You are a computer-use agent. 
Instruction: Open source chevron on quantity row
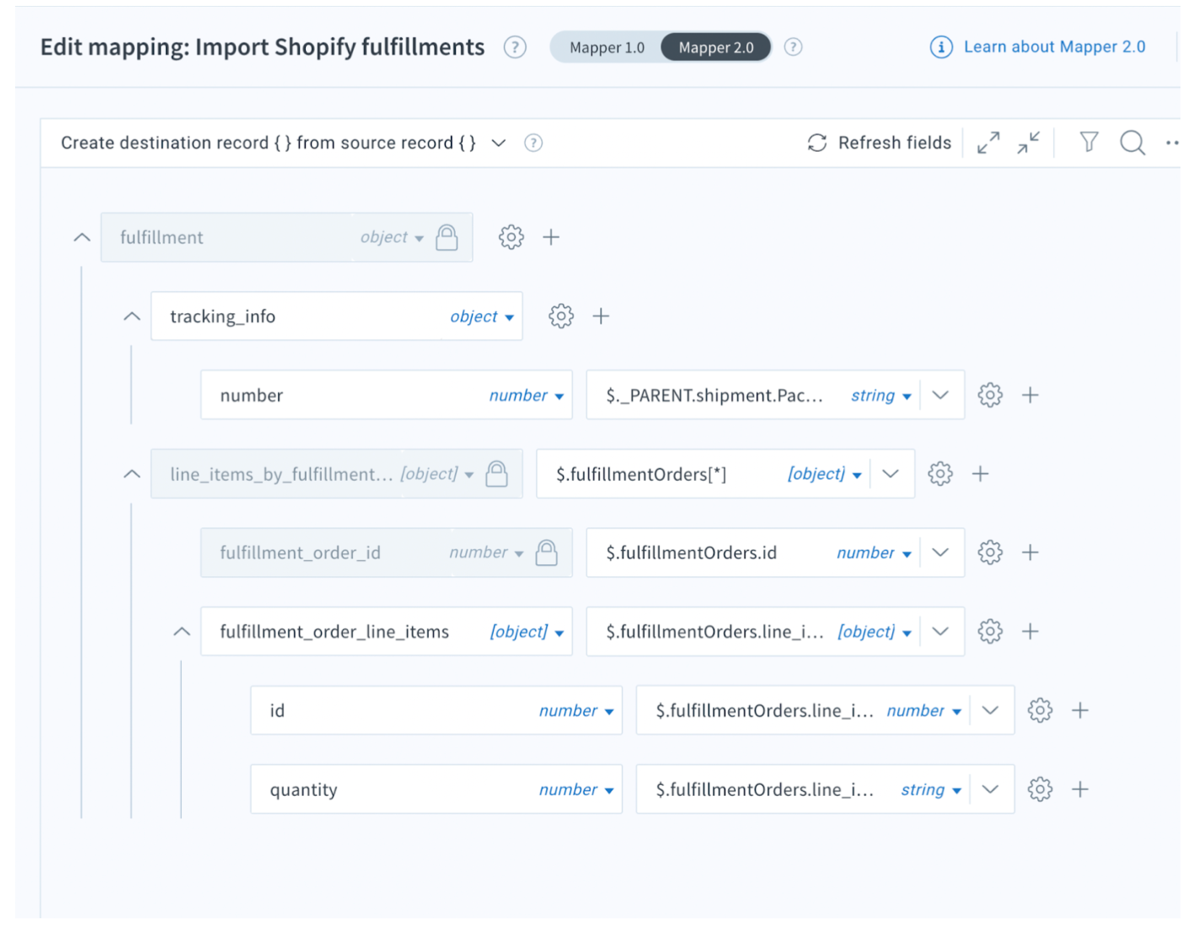(991, 789)
